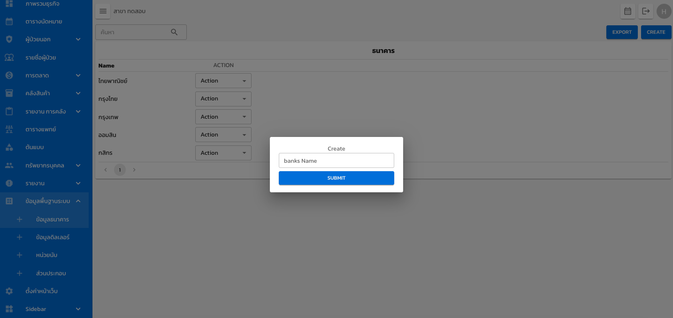Viewport: 673px width, 318px height.
Task: Click the grid icon for ข้อมูลพื้นฐานระบบ
Action: click(9, 201)
